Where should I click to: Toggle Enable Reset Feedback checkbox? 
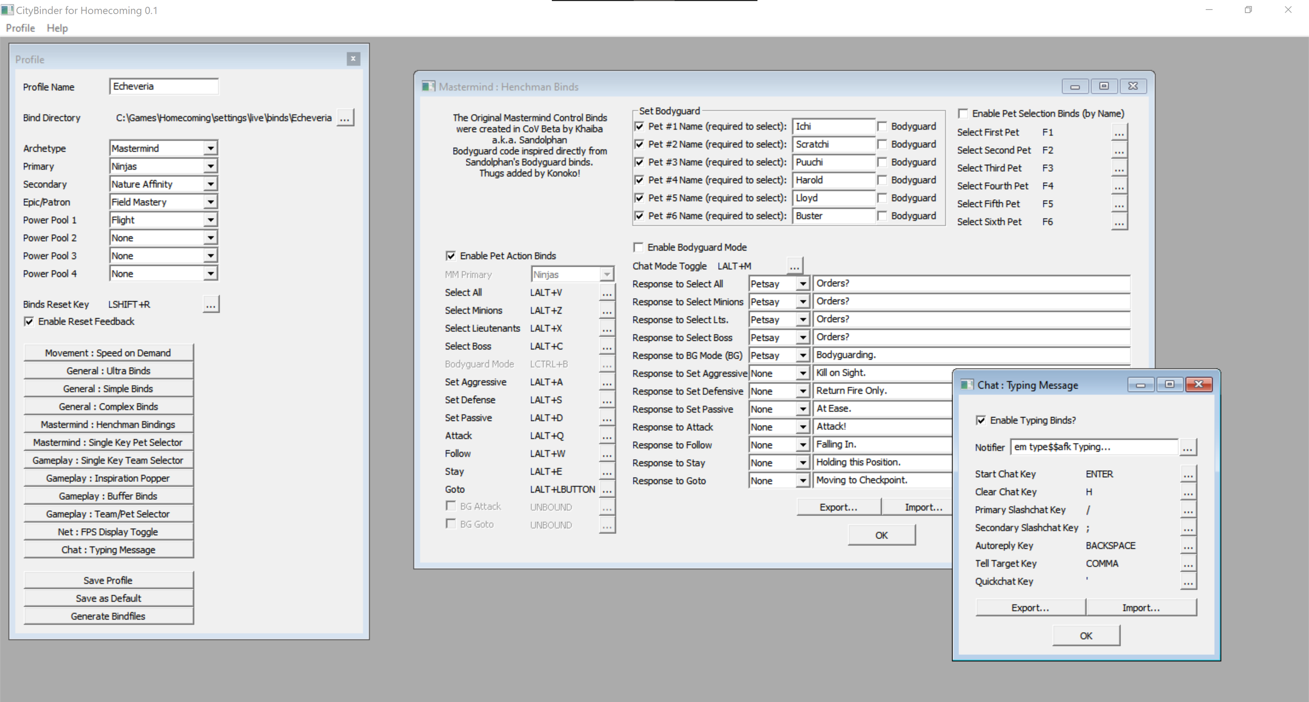coord(29,322)
